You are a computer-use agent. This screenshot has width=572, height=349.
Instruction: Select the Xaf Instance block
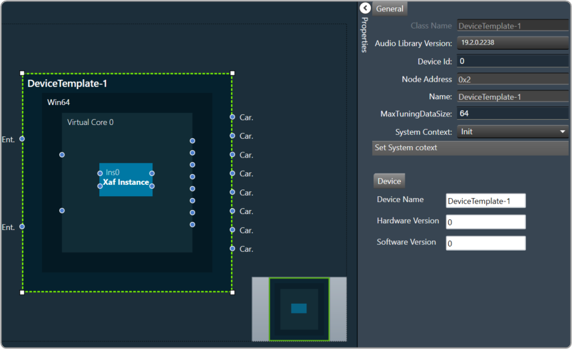click(x=126, y=179)
